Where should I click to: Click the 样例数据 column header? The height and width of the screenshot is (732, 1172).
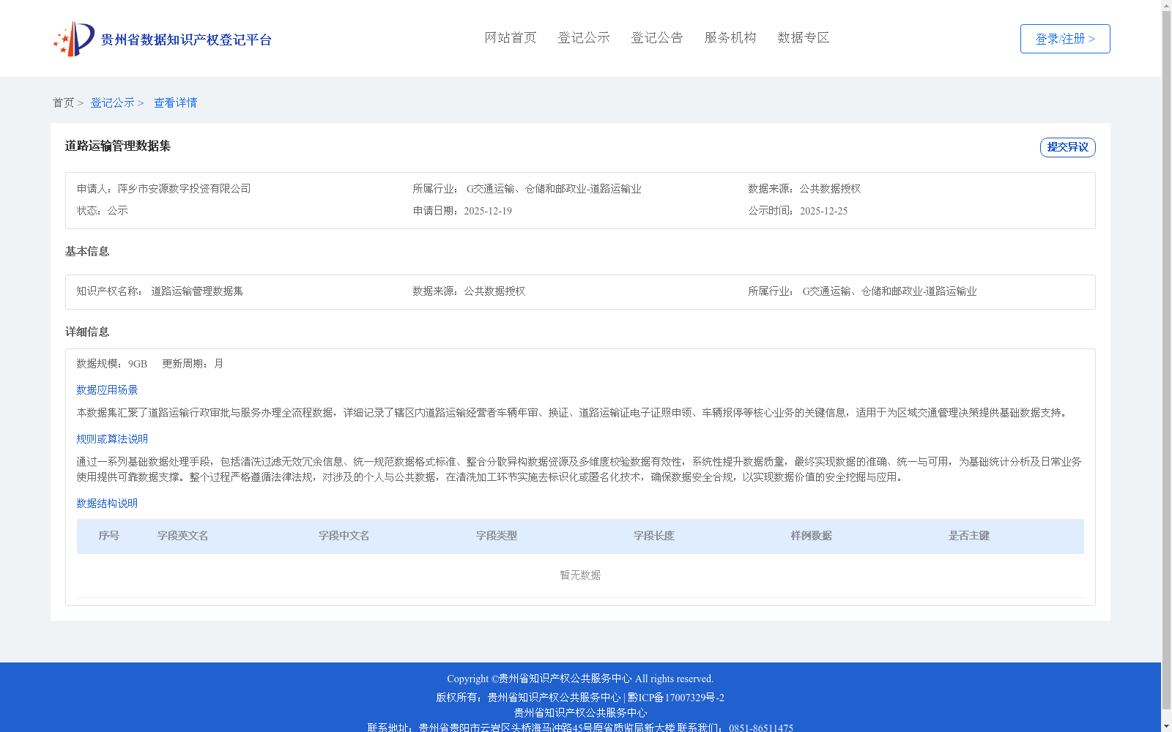[x=812, y=536]
